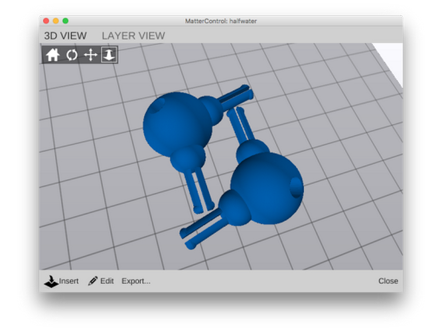Select the pan/move view tool
Image resolution: width=442 pixels, height=331 pixels.
(90, 54)
